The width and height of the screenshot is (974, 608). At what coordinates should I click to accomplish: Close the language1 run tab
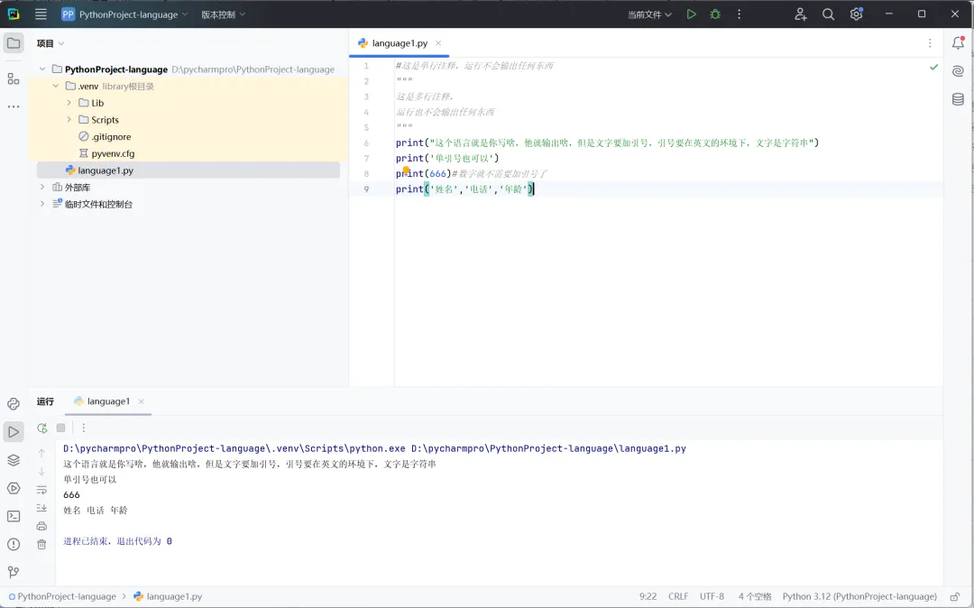[141, 401]
